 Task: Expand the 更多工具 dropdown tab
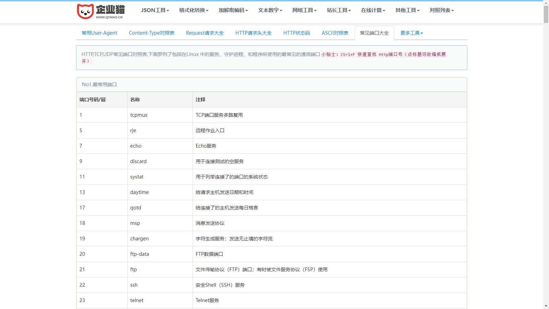[x=411, y=33]
